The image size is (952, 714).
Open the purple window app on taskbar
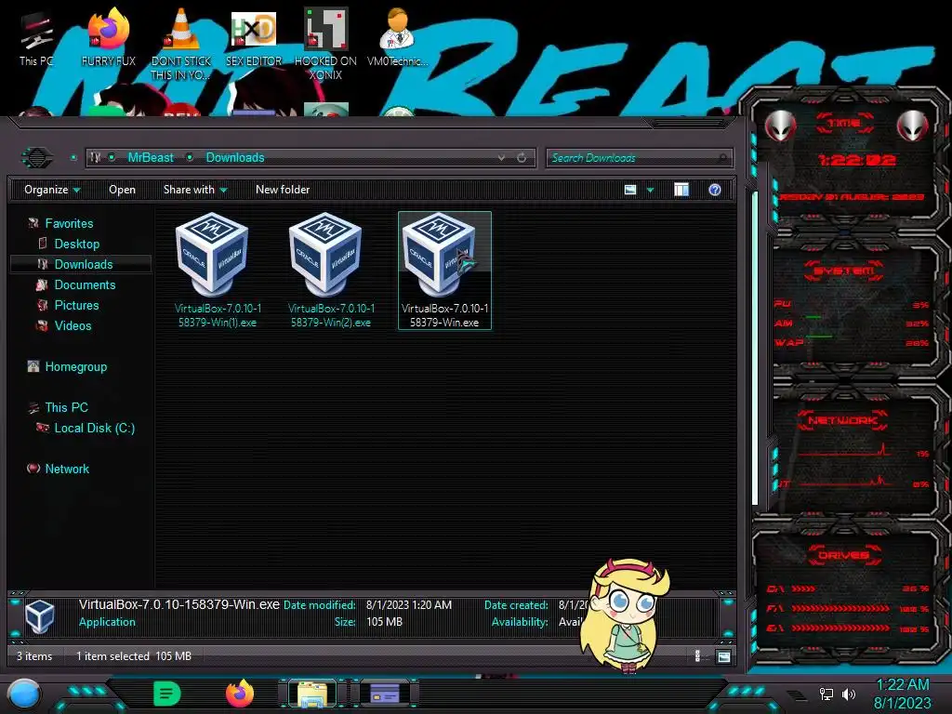pyautogui.click(x=385, y=694)
